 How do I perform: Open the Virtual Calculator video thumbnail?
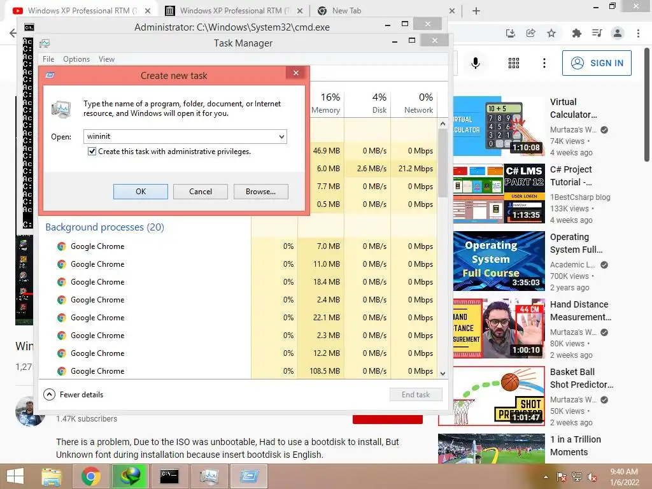(499, 126)
